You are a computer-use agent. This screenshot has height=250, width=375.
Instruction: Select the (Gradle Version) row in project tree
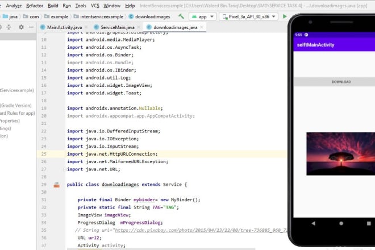[16, 106]
